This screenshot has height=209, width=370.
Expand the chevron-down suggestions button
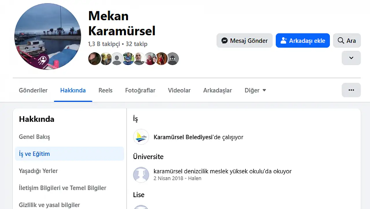351,58
